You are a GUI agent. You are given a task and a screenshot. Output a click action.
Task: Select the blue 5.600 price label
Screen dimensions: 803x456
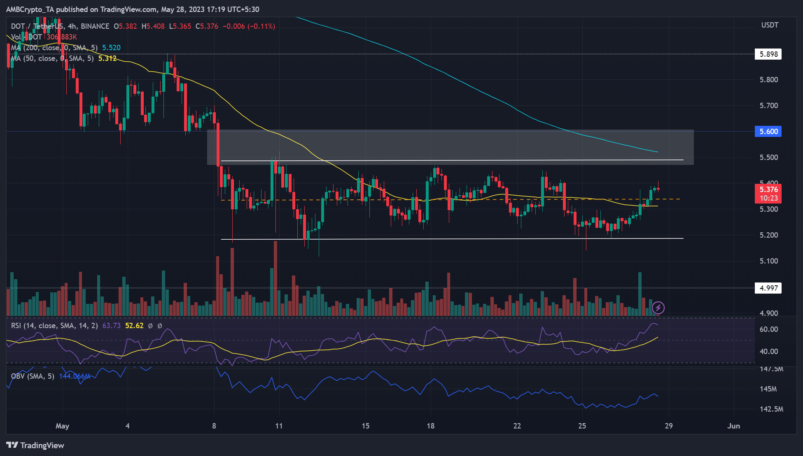click(x=768, y=132)
